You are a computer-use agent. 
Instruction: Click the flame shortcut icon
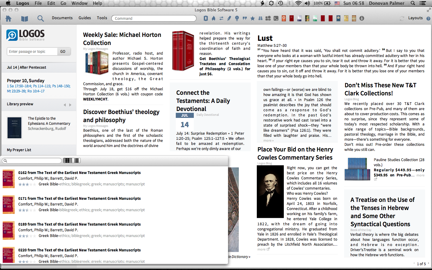(214, 18)
